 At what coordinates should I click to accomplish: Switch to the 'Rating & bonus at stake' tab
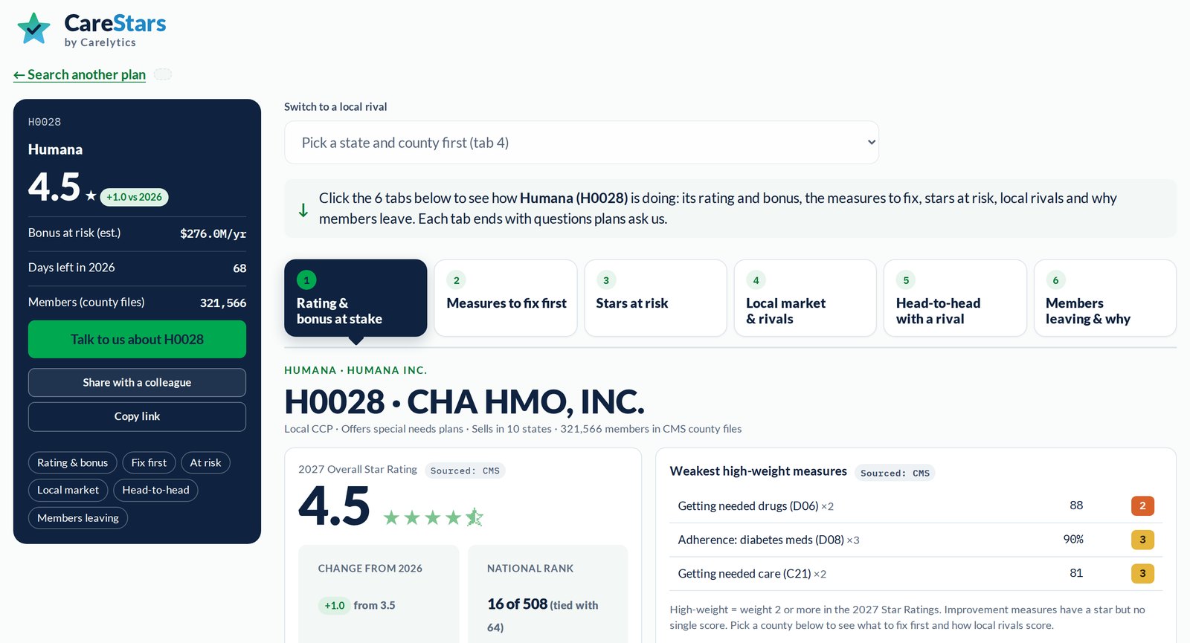pos(356,298)
